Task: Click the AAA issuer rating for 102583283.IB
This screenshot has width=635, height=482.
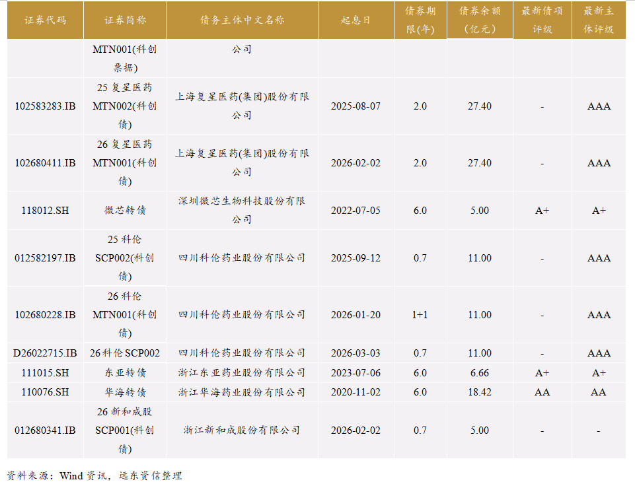Action: tap(599, 106)
